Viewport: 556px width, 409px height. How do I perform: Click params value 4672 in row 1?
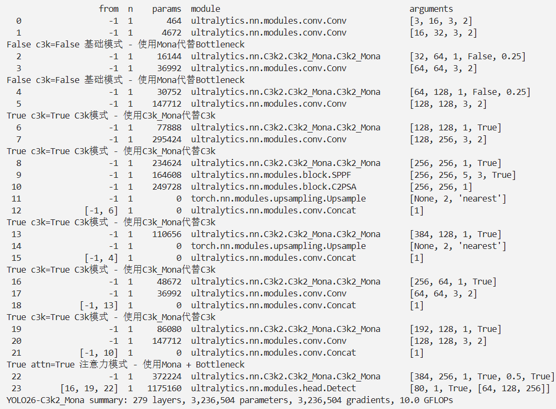(171, 33)
